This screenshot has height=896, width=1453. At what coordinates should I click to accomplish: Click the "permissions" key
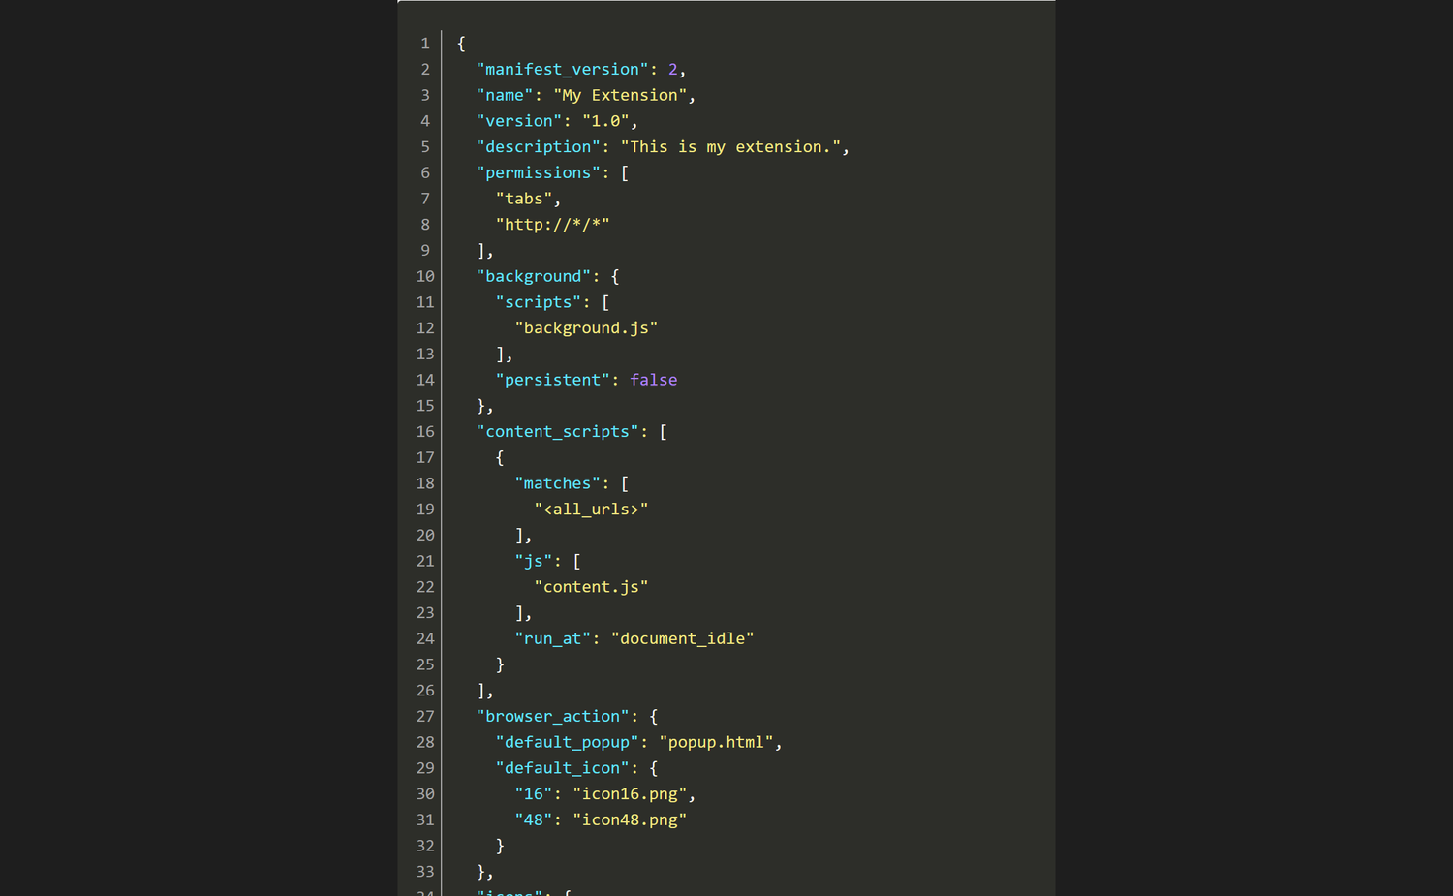coord(538,172)
